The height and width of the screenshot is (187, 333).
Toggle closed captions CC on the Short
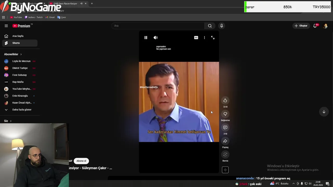196,38
